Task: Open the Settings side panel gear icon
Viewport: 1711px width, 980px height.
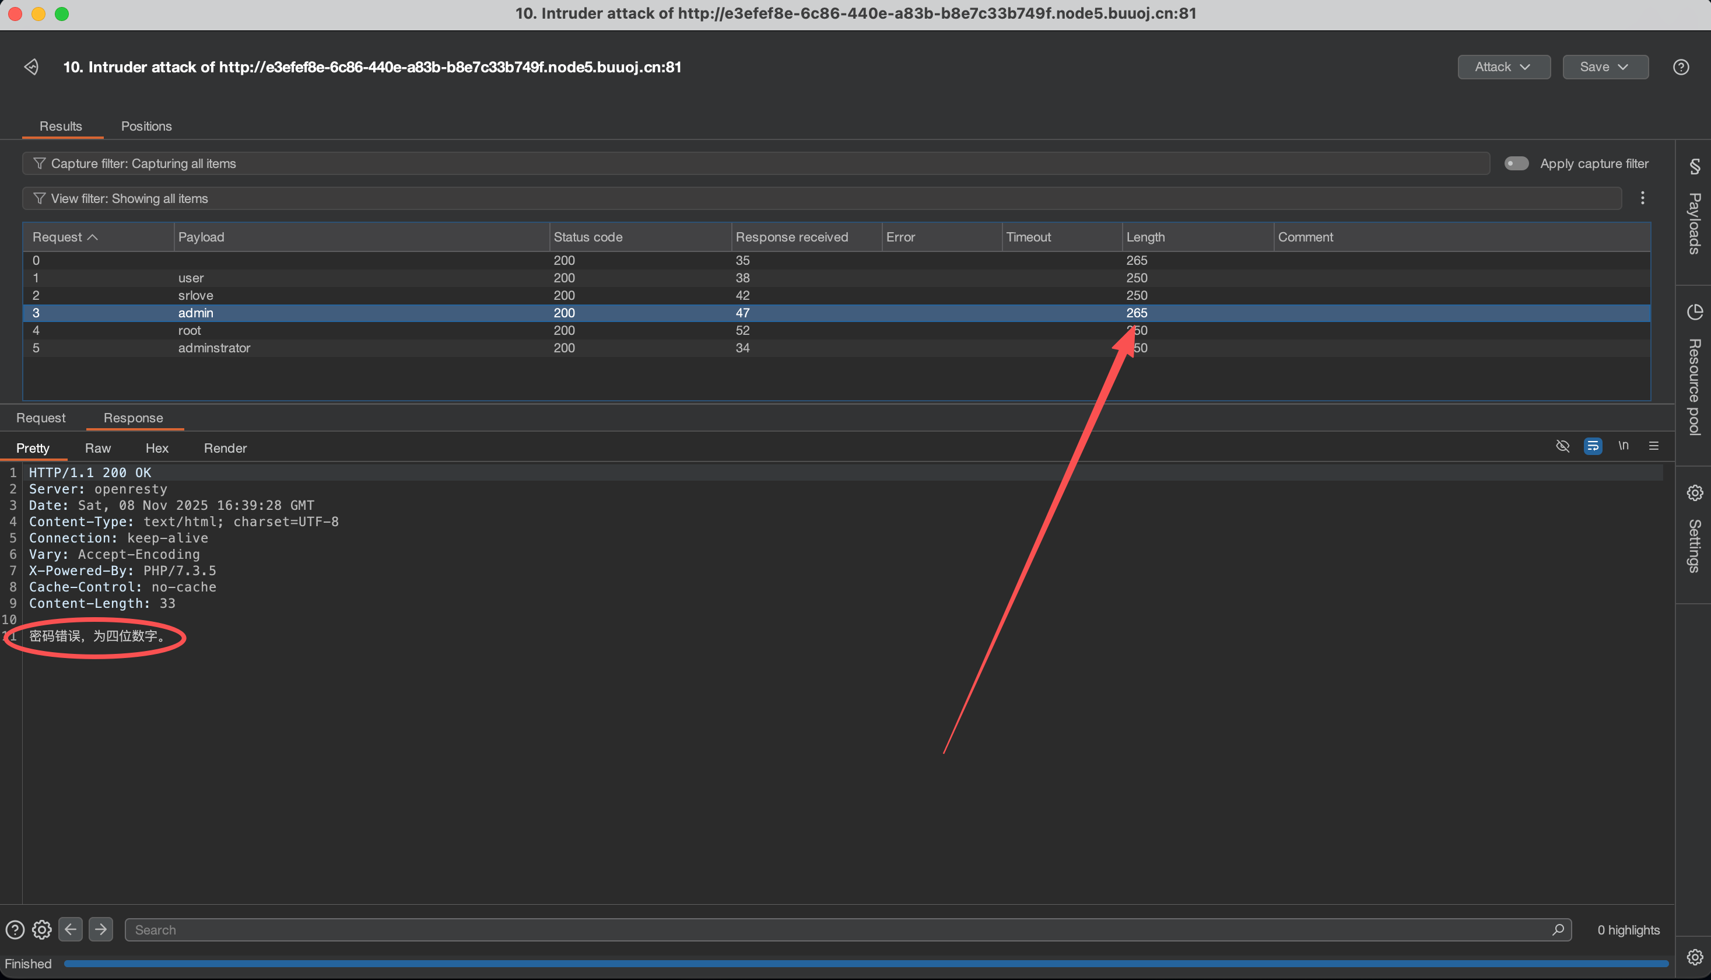Action: pos(1694,493)
